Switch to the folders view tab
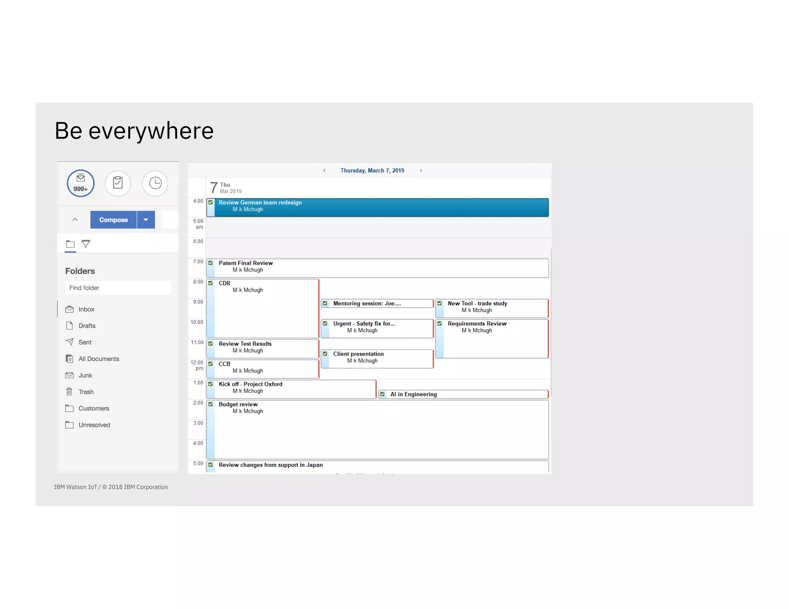789x609 pixels. click(70, 244)
